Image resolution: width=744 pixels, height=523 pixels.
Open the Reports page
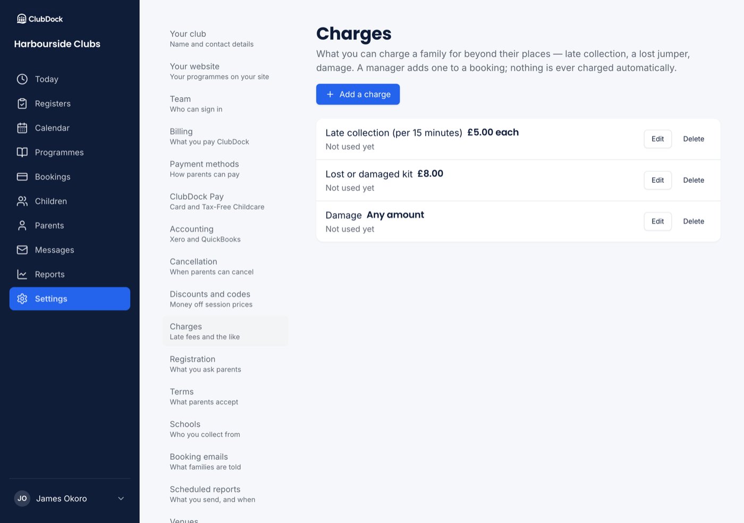pyautogui.click(x=70, y=274)
